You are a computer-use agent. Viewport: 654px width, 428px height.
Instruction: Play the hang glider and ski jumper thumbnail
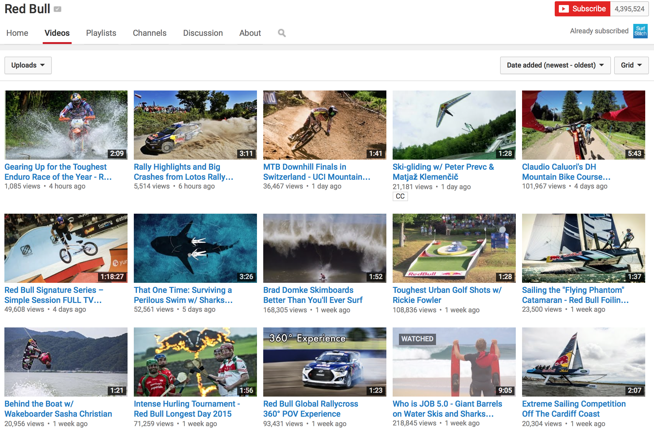click(x=454, y=125)
